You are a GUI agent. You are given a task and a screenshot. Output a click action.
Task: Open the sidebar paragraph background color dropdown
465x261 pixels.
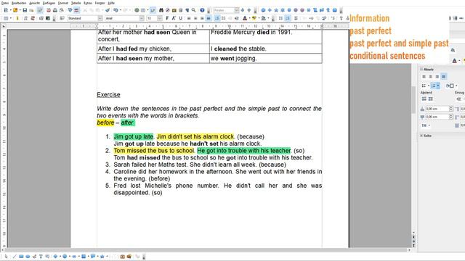pyautogui.click(x=456, y=86)
